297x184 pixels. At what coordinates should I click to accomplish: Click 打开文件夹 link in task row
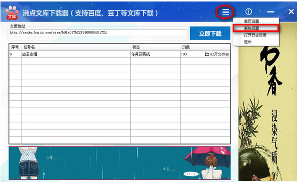(217, 54)
